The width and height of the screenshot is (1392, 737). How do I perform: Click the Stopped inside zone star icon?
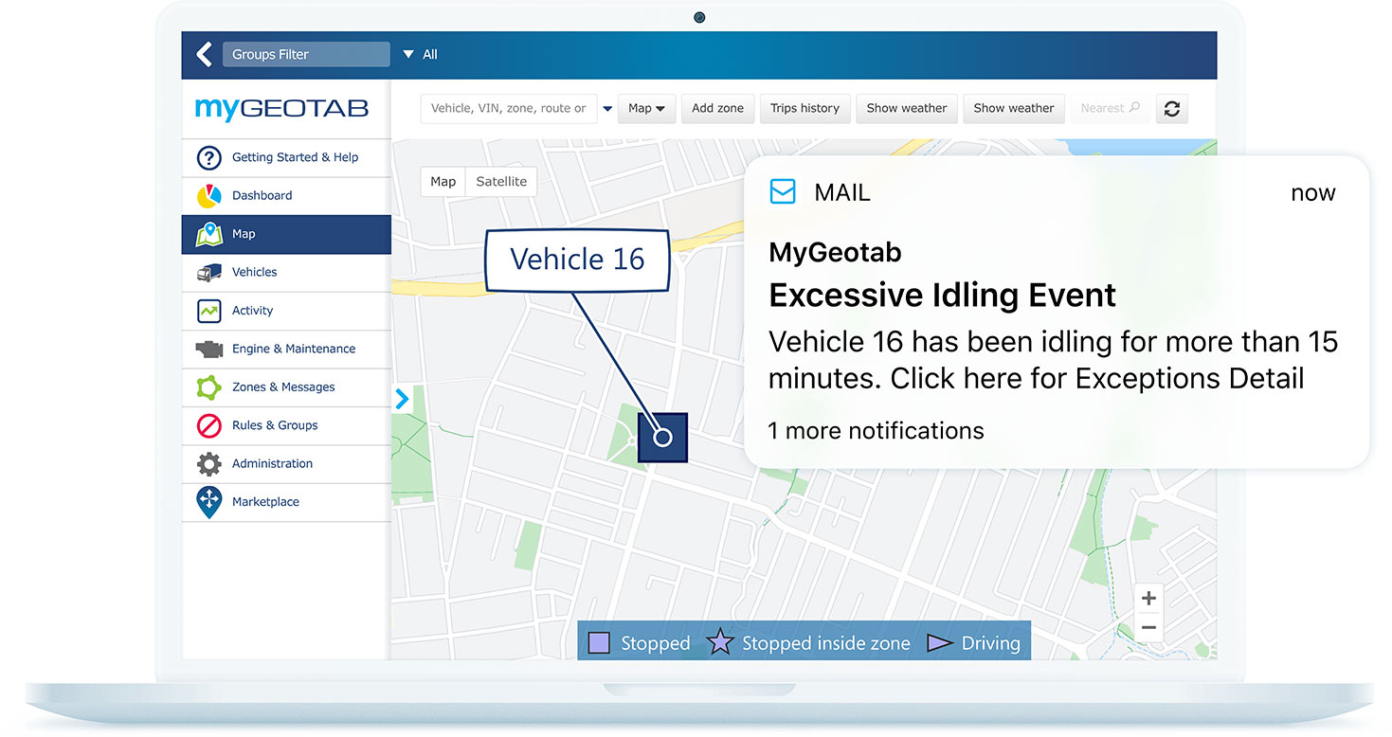tap(720, 643)
